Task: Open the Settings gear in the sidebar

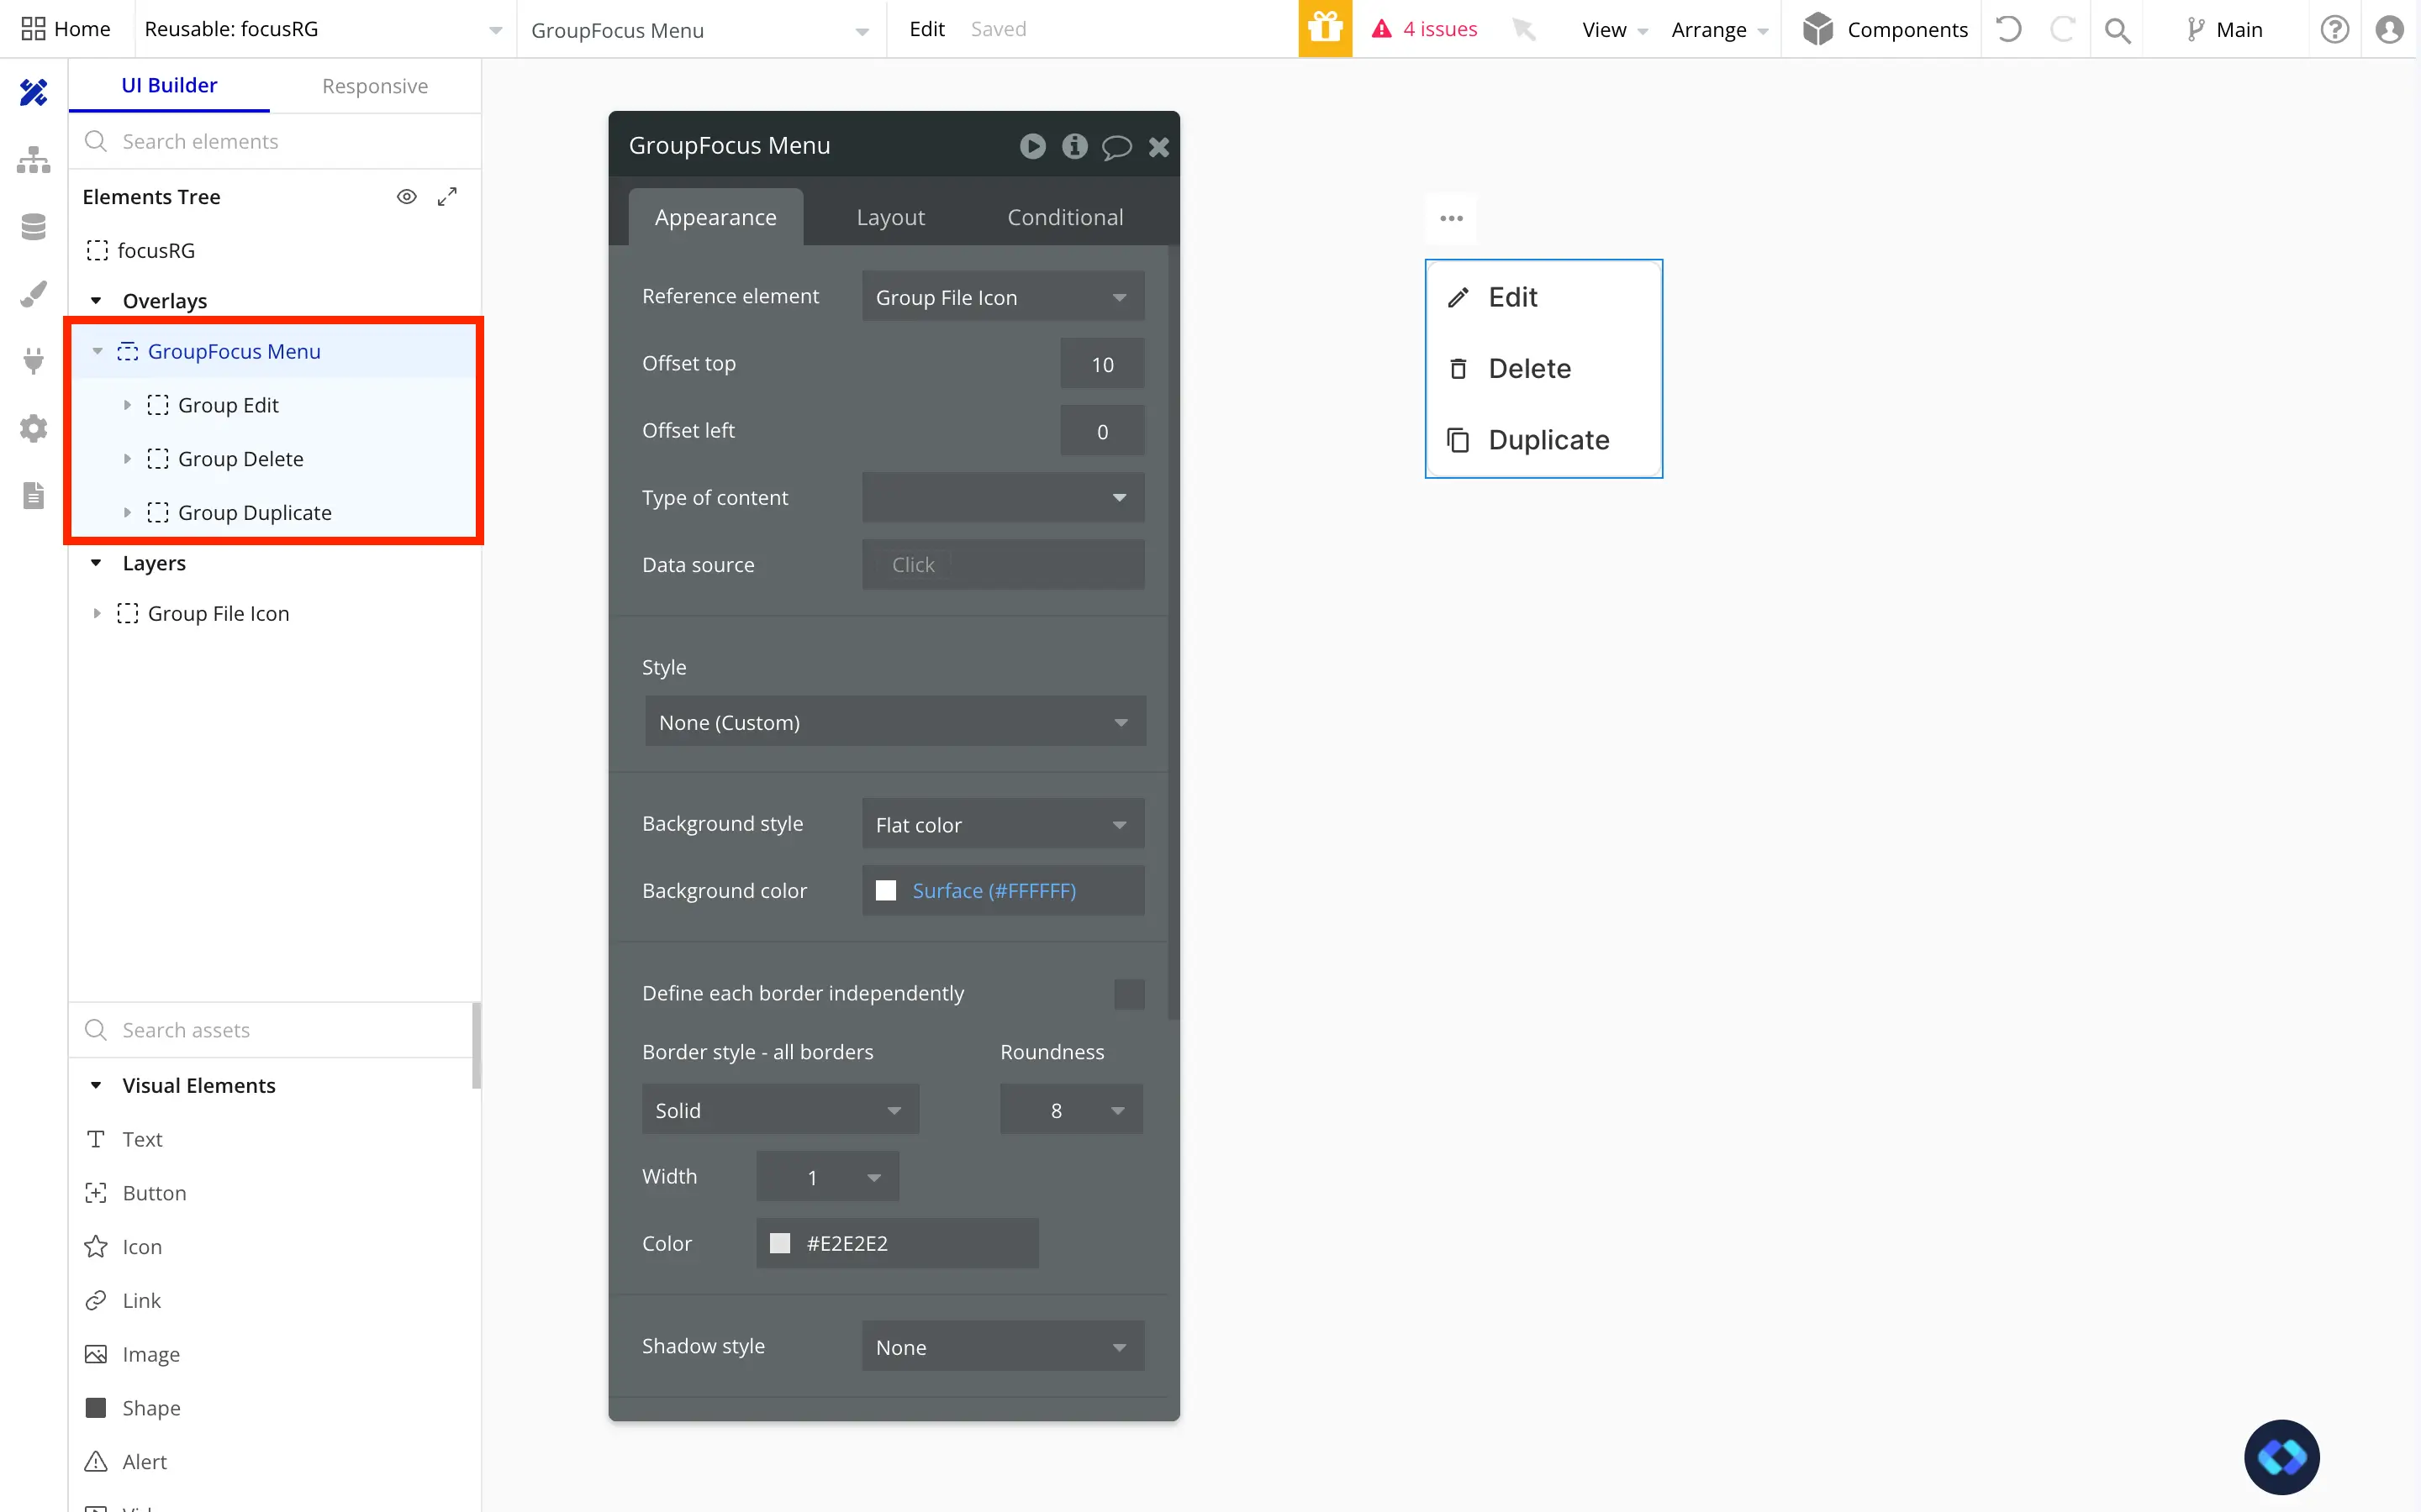Action: tap(33, 428)
